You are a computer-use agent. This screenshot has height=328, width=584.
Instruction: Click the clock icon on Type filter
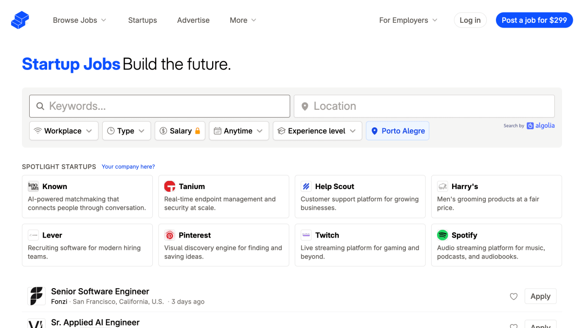pyautogui.click(x=110, y=131)
